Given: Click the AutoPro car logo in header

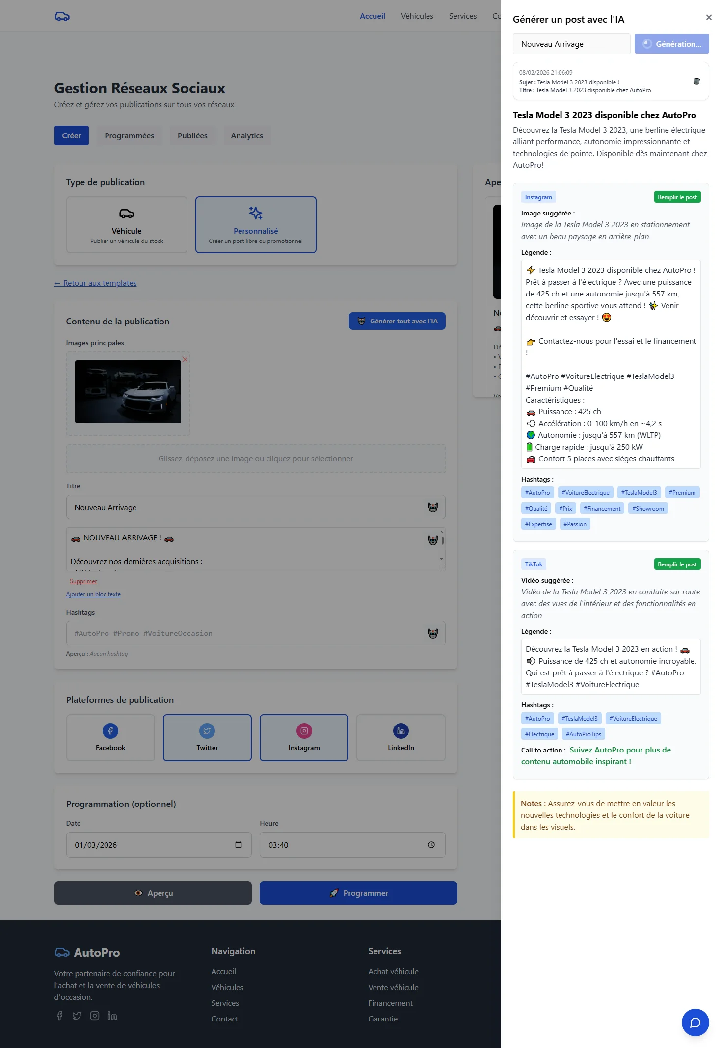Looking at the screenshot, I should (x=62, y=16).
